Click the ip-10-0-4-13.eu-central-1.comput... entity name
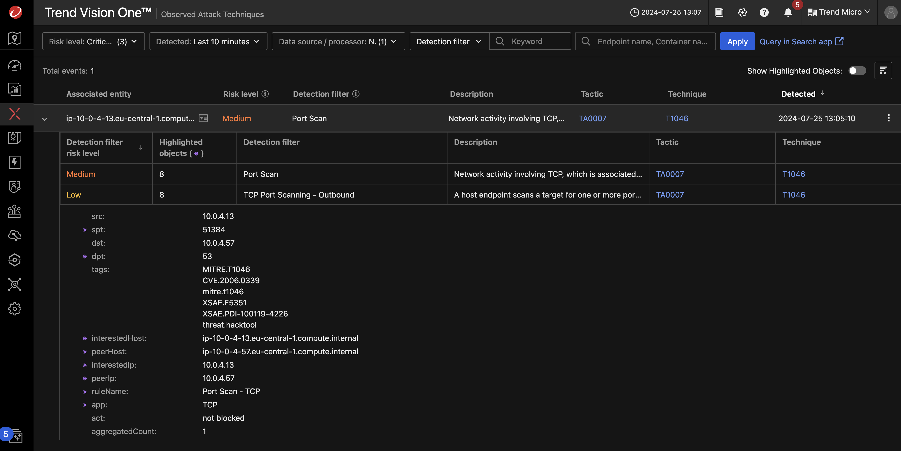 click(x=130, y=118)
